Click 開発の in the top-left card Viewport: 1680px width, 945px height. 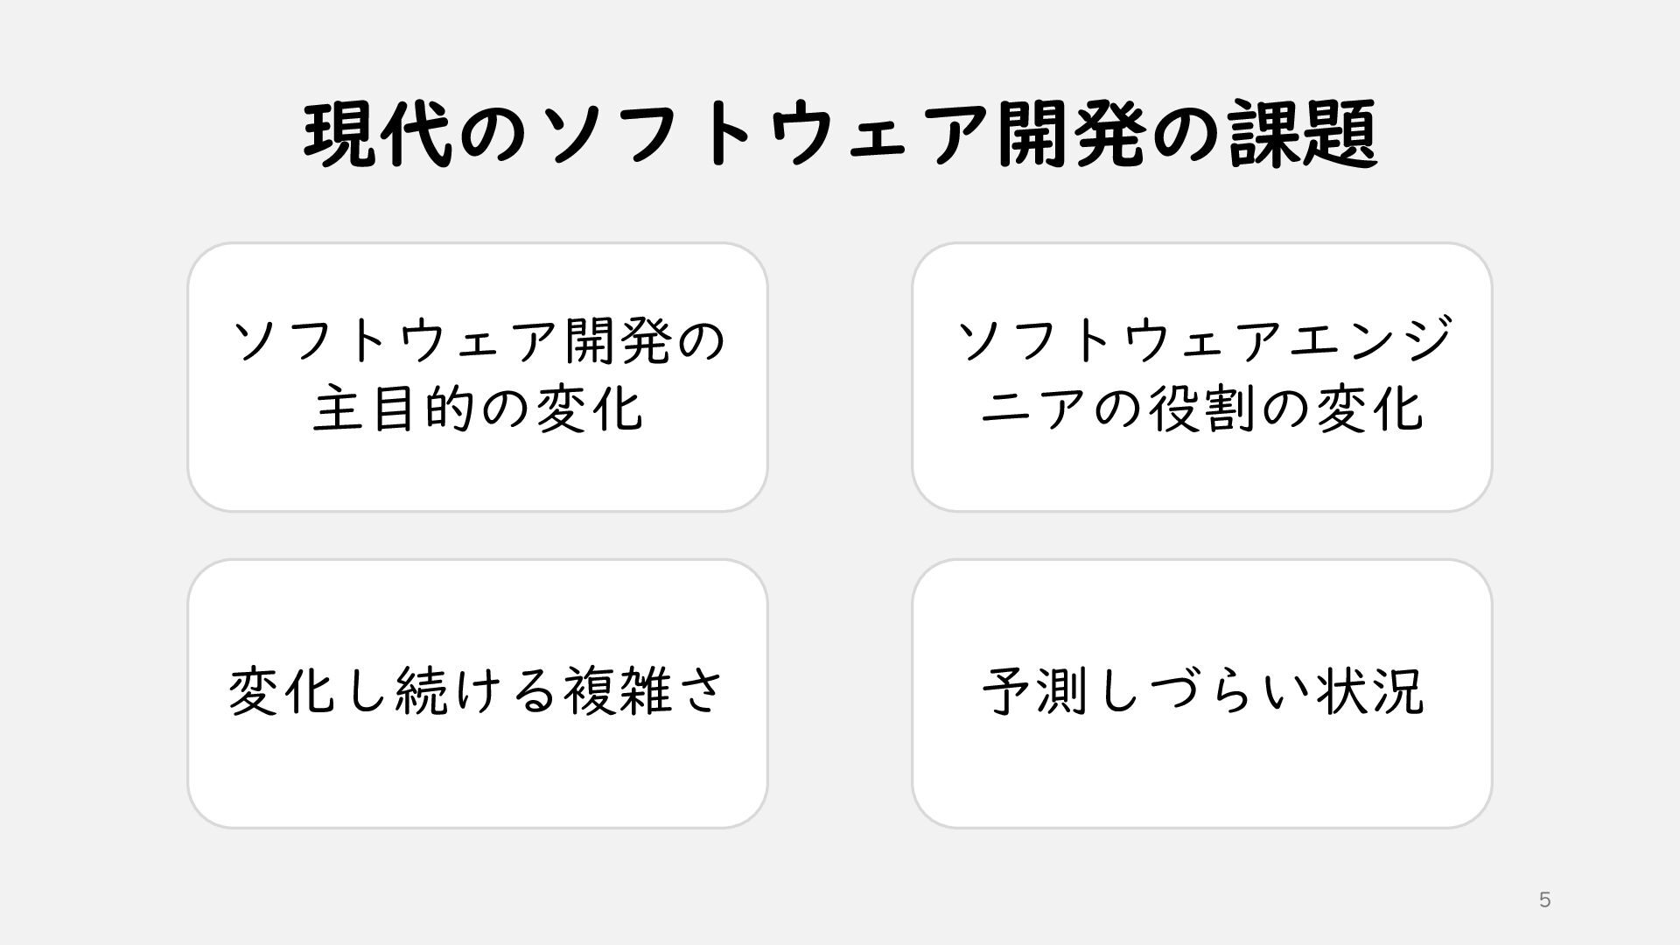646,341
